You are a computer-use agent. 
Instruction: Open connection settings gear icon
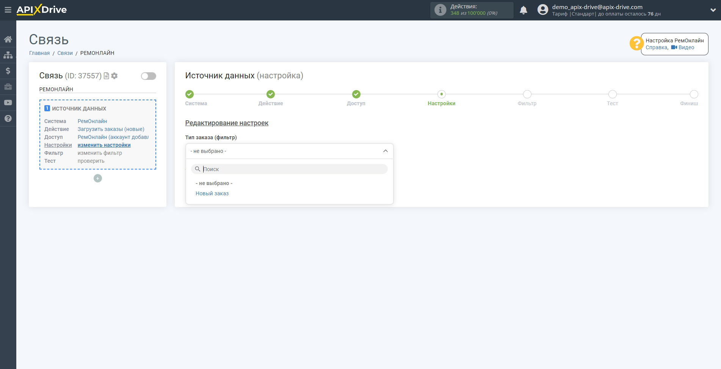(x=114, y=76)
